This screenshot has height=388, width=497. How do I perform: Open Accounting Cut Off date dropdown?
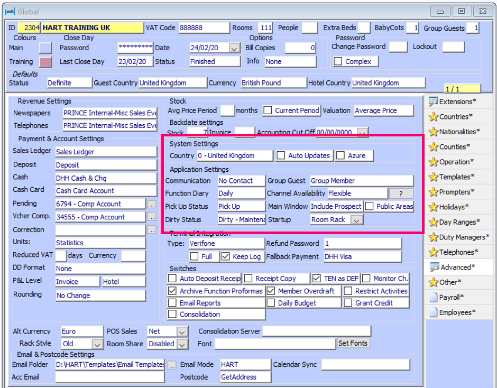click(362, 132)
